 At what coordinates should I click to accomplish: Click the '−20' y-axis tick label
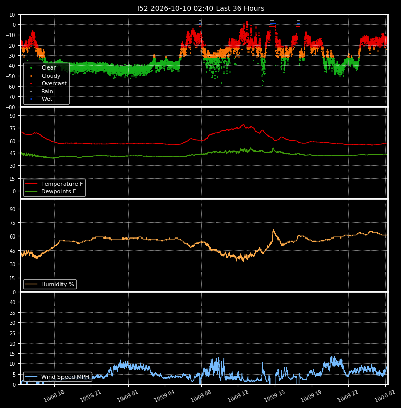tap(10, 46)
